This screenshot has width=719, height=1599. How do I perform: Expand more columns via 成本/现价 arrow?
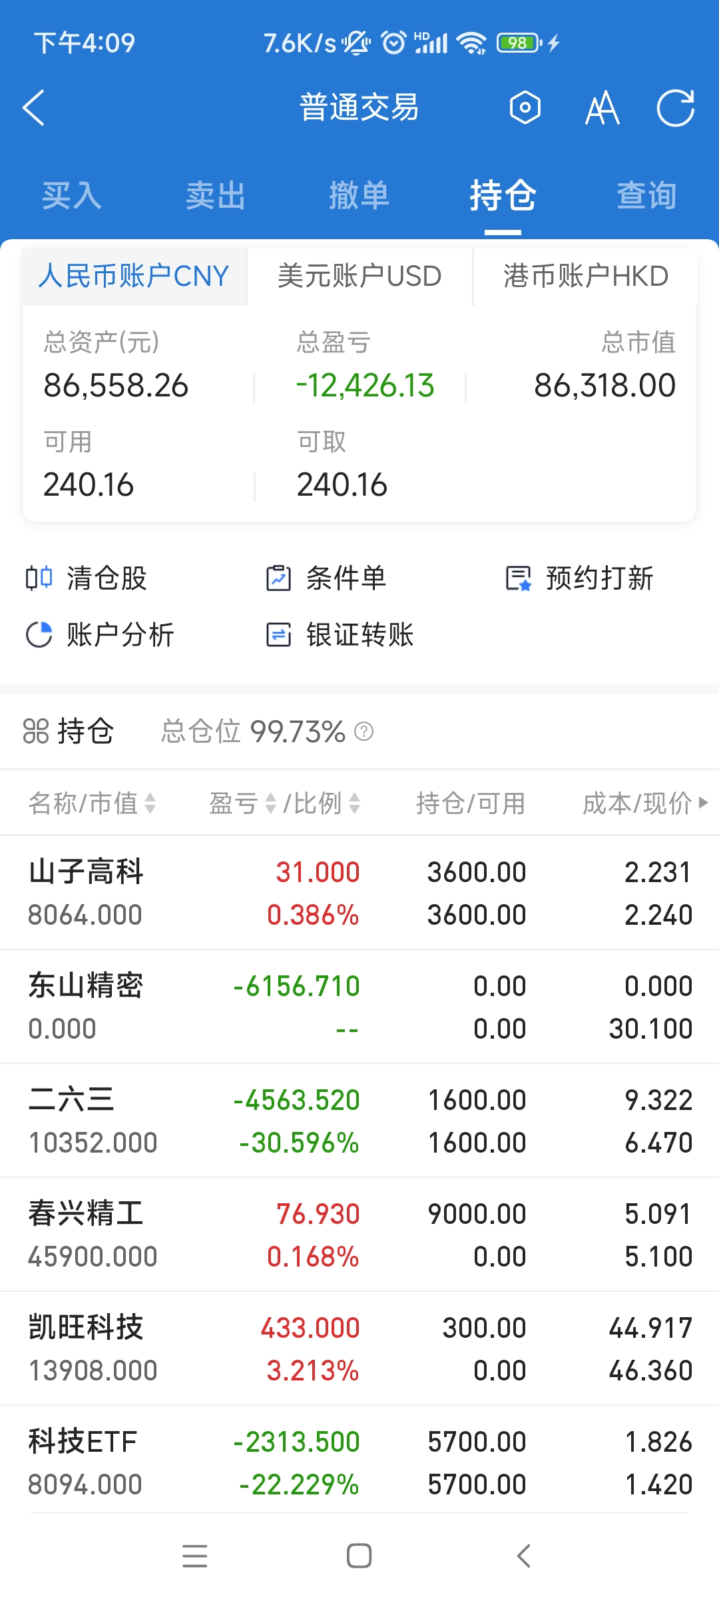pos(703,803)
